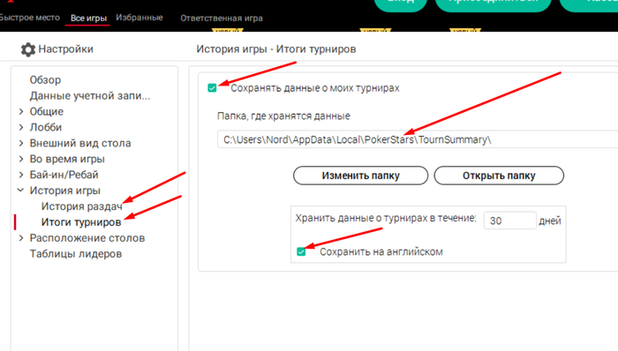Click Хранить данные о турнирах в течение text

point(386,218)
